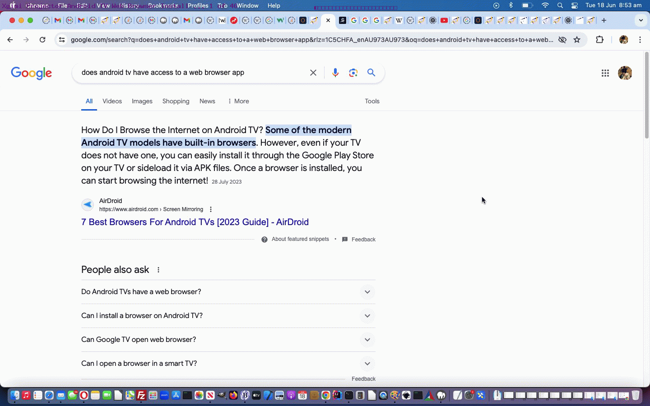Open the Tools options

click(x=372, y=101)
